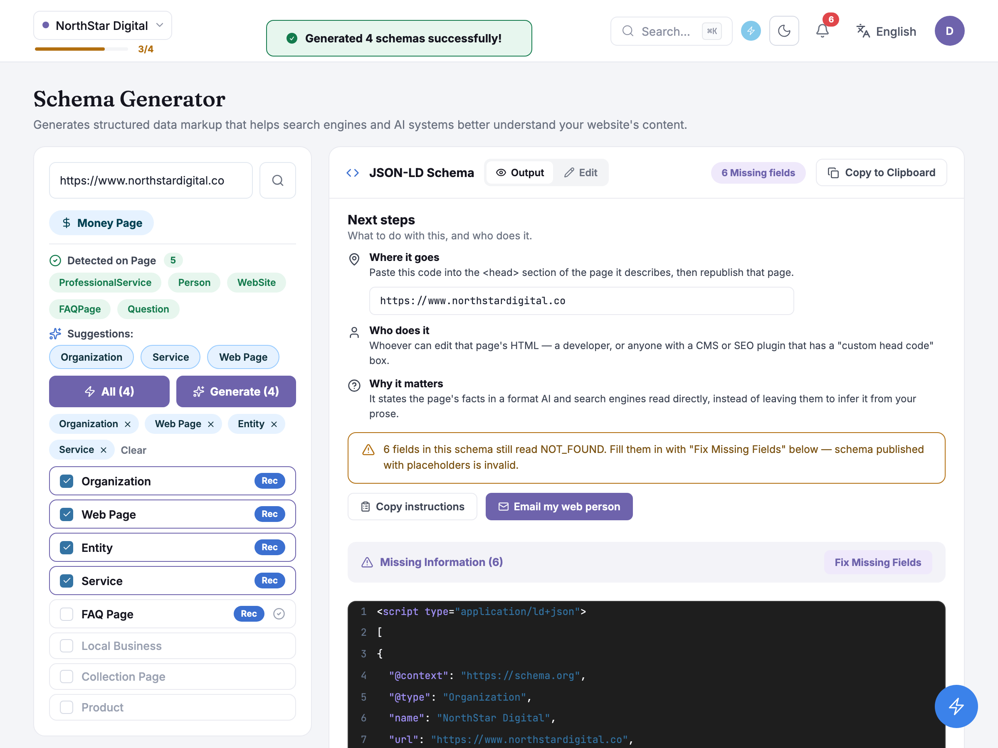Click the FAQPage detected tag
The height and width of the screenshot is (748, 998).
pos(80,309)
